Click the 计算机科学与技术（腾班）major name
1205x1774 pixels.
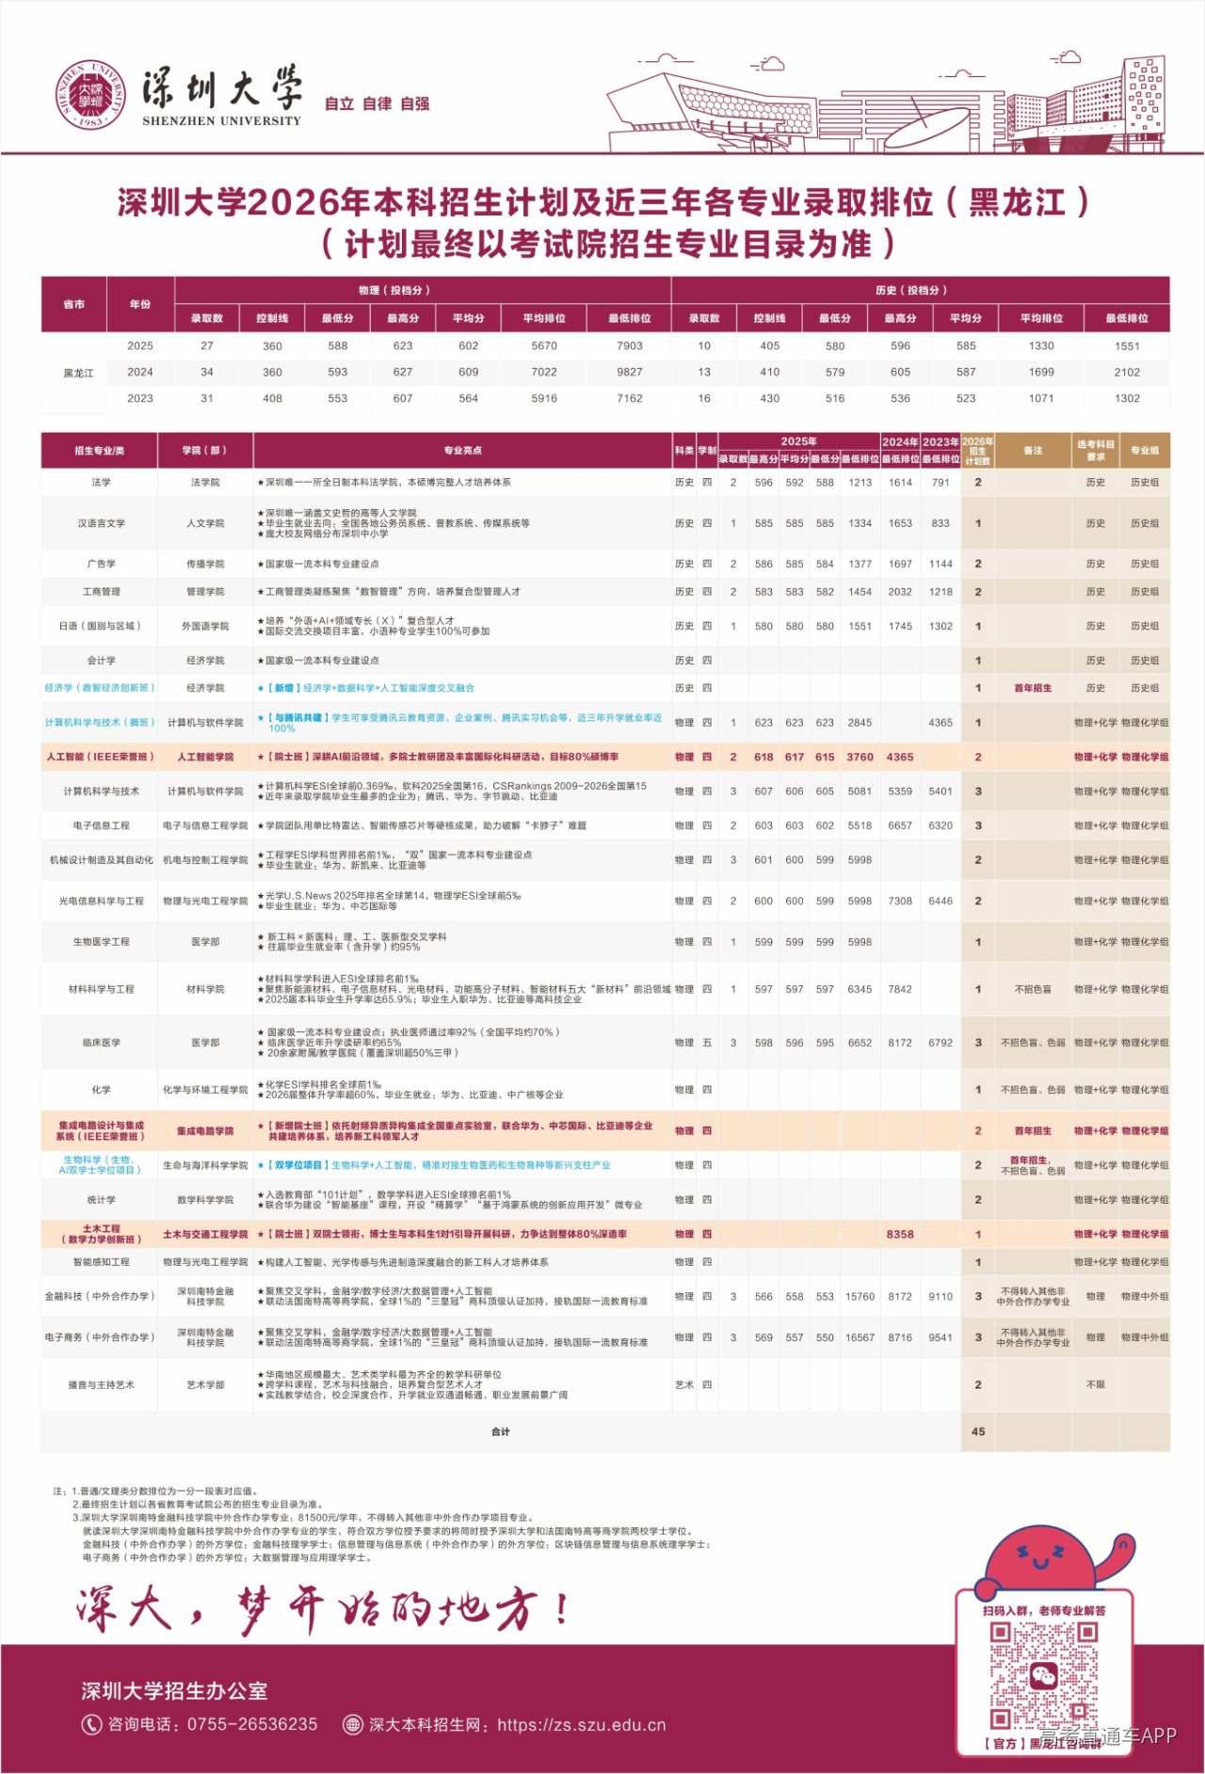[100, 723]
